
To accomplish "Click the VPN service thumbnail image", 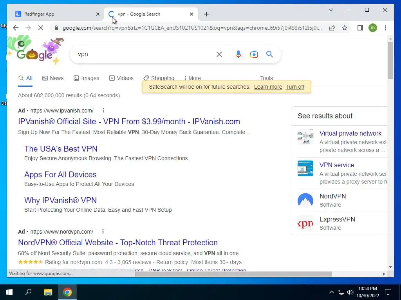I will pos(305,168).
